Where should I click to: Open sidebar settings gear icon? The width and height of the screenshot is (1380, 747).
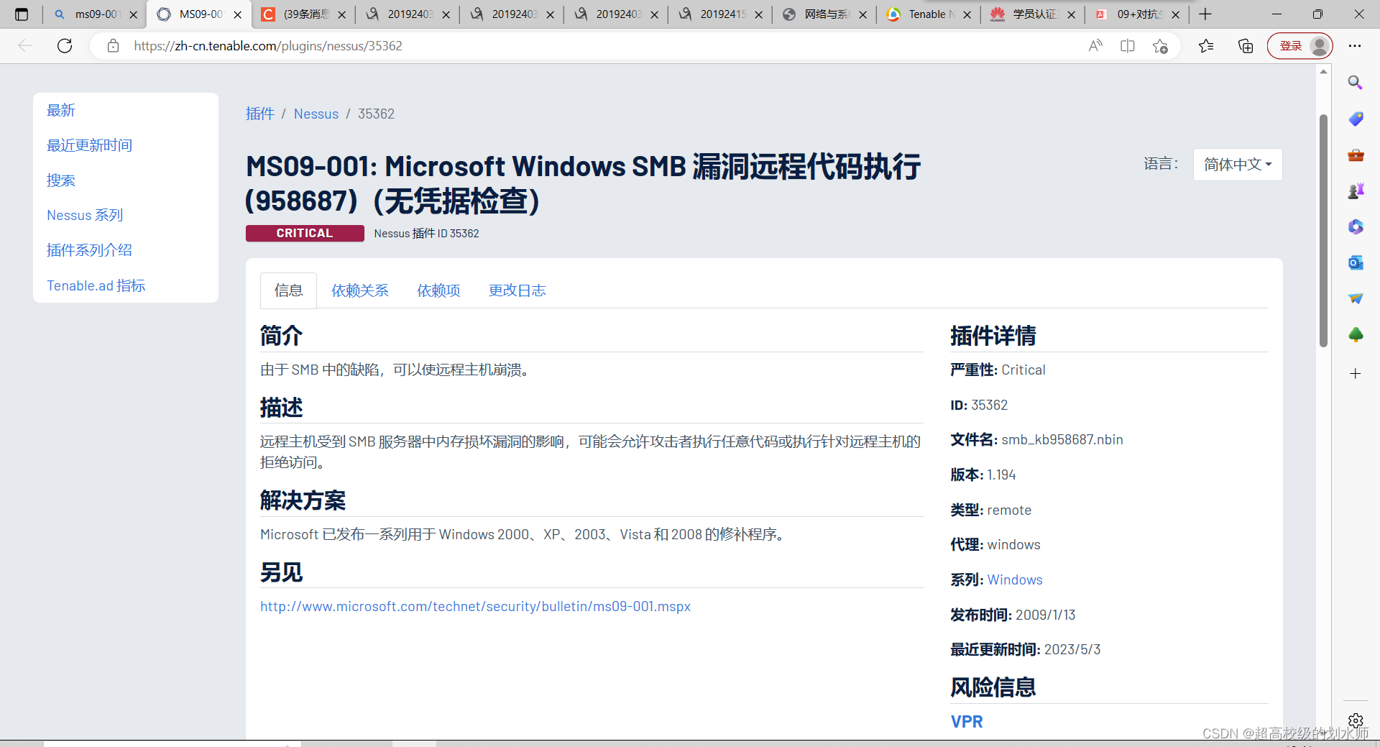click(x=1356, y=720)
